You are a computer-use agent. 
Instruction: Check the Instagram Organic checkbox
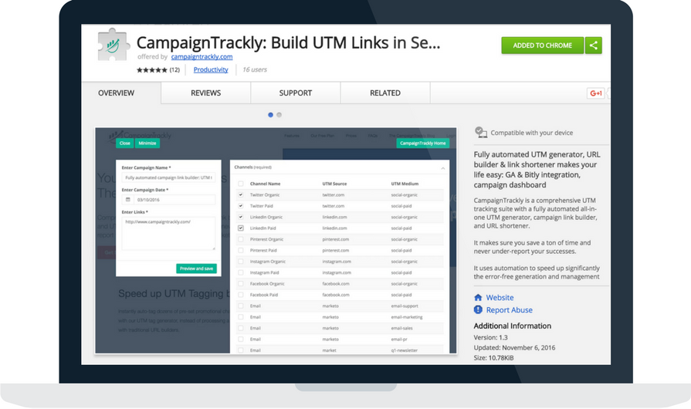coord(241,262)
